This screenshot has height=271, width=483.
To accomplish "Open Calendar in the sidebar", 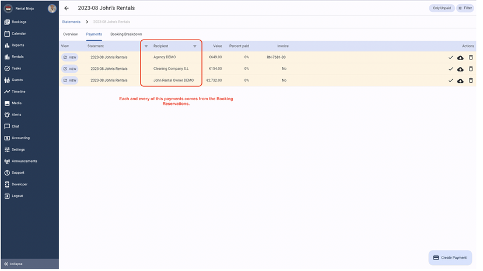I will point(15,34).
